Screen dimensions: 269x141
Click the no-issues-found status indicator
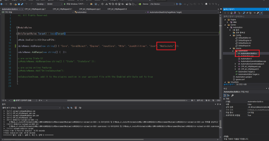[22, 100]
